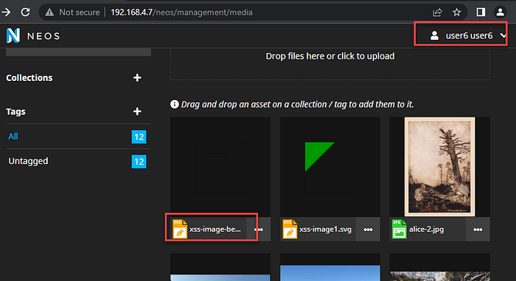
Task: Click the Chrome profile avatar icon
Action: [x=501, y=13]
